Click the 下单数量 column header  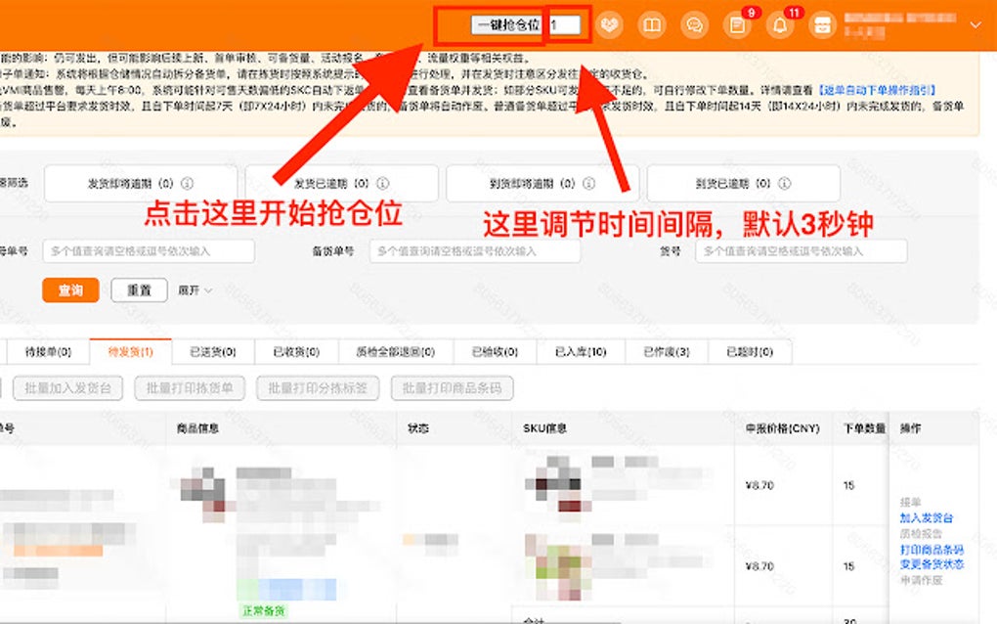(864, 428)
